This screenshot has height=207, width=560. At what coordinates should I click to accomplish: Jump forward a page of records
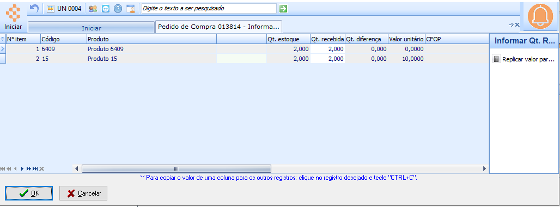pos(28,168)
